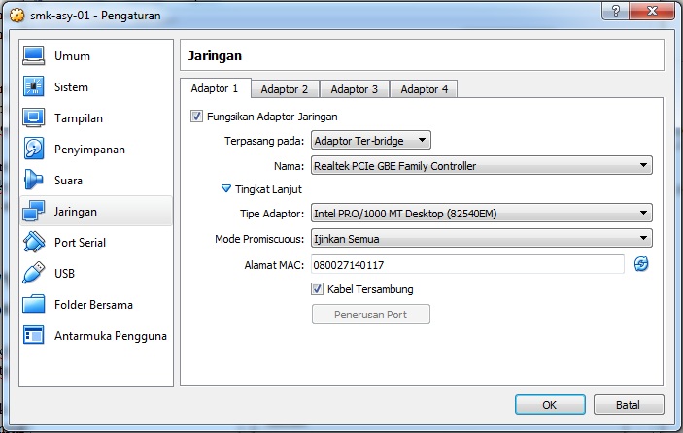This screenshot has width=683, height=433.
Task: Switch to Adaptor 4 tab
Action: (x=424, y=89)
